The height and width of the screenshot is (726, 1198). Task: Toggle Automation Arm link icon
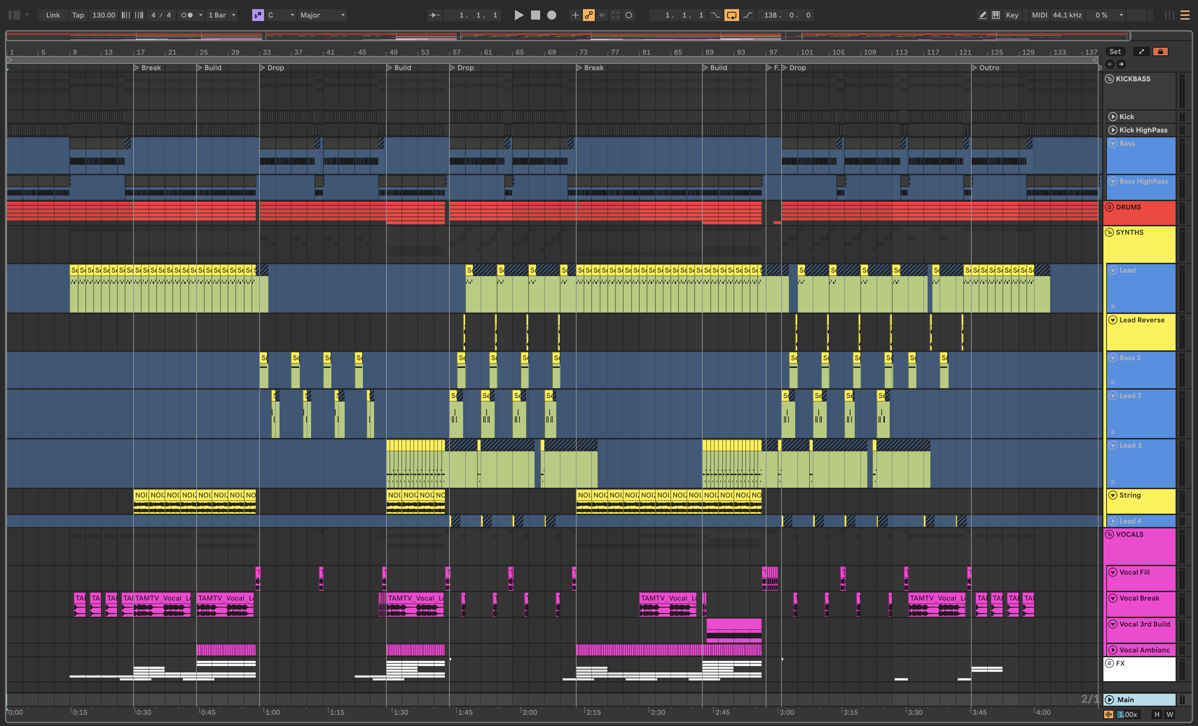[588, 15]
